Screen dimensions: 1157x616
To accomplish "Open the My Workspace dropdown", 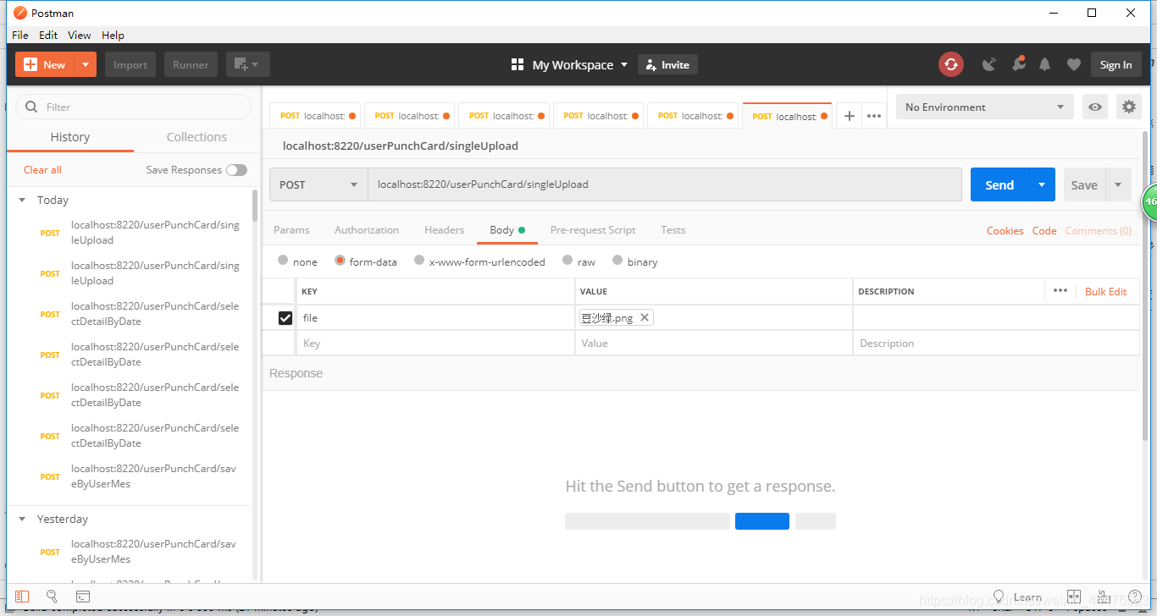I will coord(579,64).
